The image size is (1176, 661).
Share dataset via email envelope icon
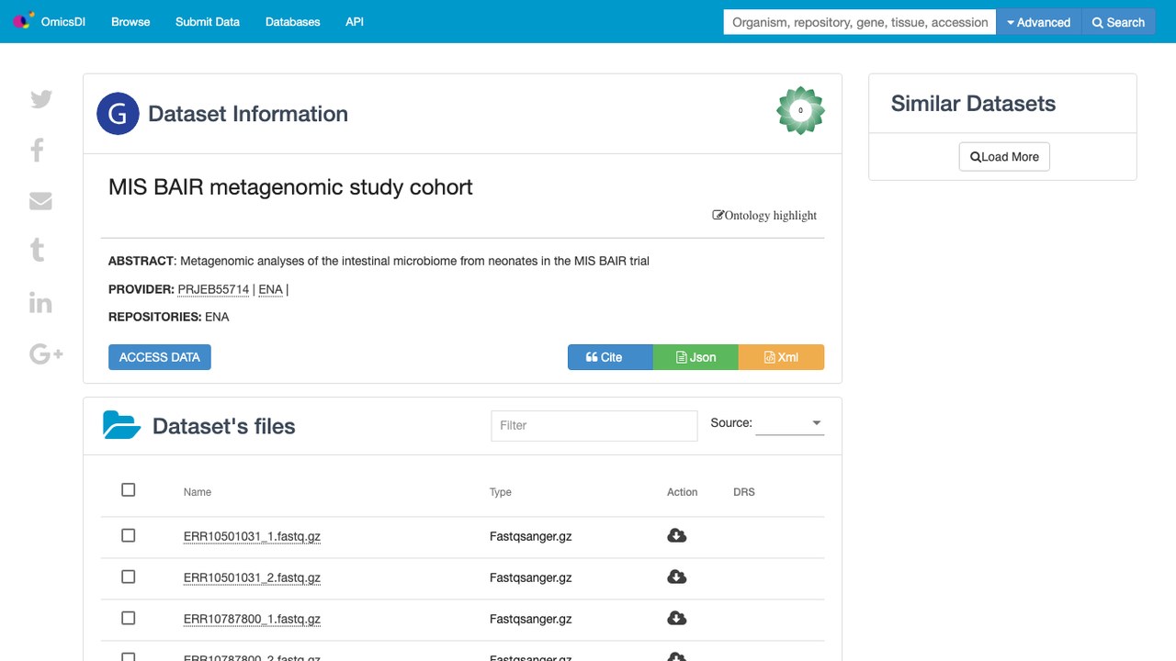40,200
